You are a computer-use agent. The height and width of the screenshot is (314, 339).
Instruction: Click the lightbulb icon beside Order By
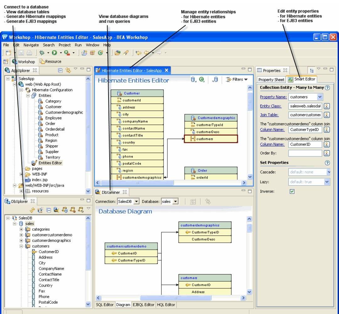[x=327, y=153]
